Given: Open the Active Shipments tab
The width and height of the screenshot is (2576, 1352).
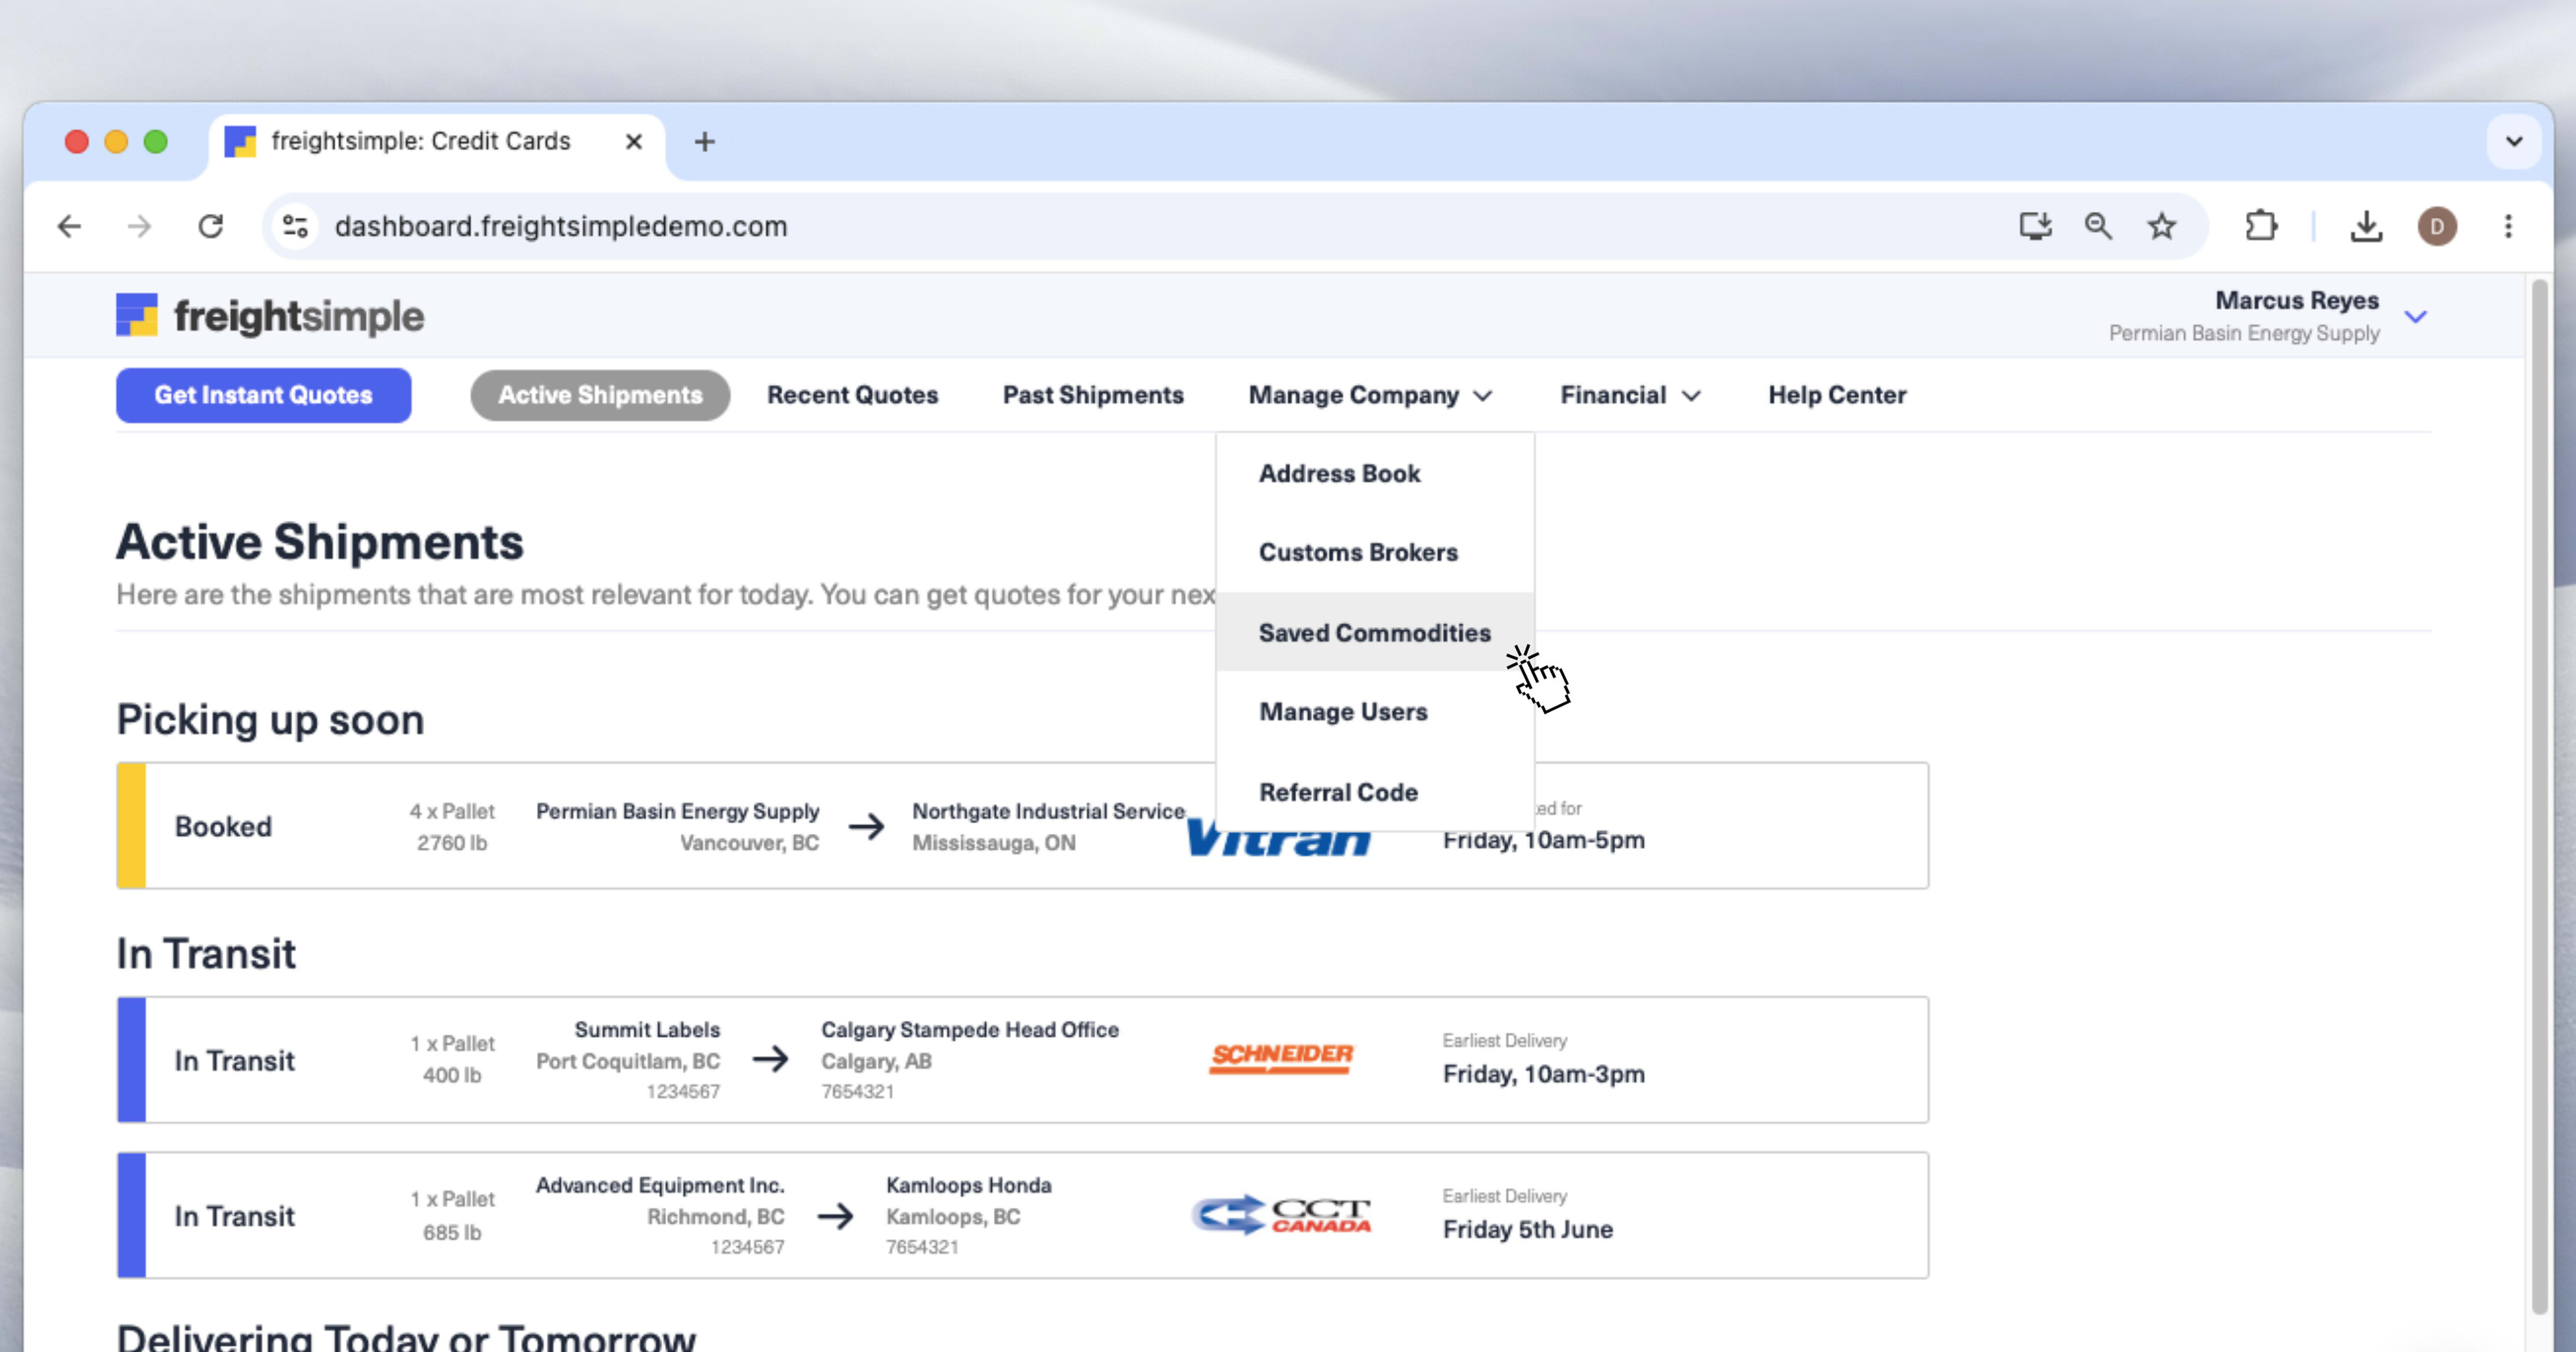Looking at the screenshot, I should coord(600,395).
